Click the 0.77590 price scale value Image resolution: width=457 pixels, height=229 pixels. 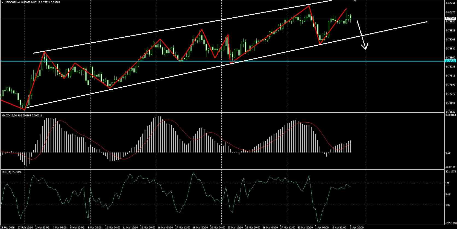pos(450,84)
